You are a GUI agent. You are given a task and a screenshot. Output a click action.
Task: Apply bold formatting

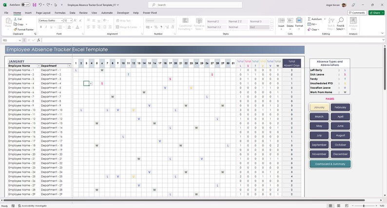[x=41, y=27]
